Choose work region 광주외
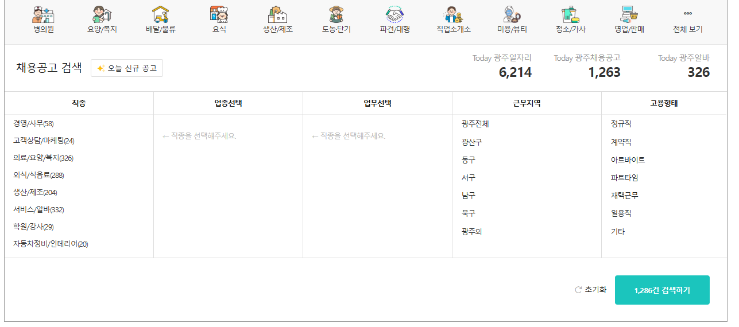Screen dimensions: 739x327 pos(471,232)
